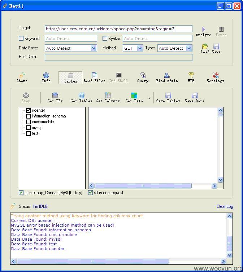243x272 pixels.
Task: Open the Read Files section
Action: pos(94,77)
